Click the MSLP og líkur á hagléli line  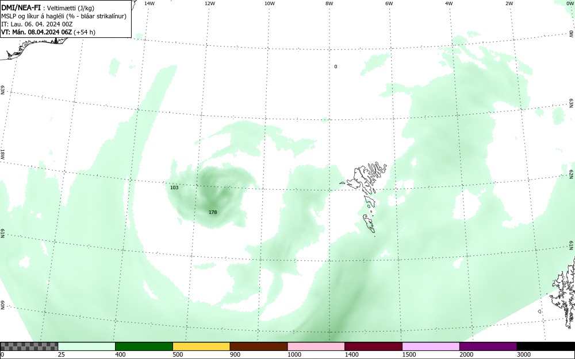coord(64,16)
